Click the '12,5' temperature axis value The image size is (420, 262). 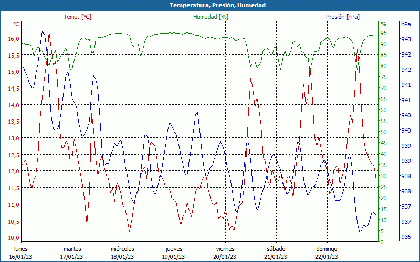click(x=14, y=155)
